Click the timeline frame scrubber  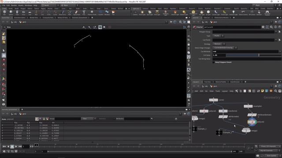click(36, 145)
